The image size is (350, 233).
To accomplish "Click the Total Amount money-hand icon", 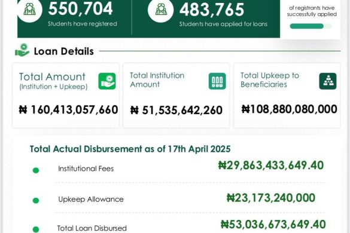I will pyautogui.click(x=107, y=81).
